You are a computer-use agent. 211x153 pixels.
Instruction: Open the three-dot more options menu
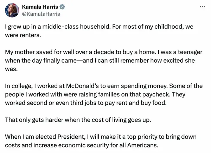point(203,7)
